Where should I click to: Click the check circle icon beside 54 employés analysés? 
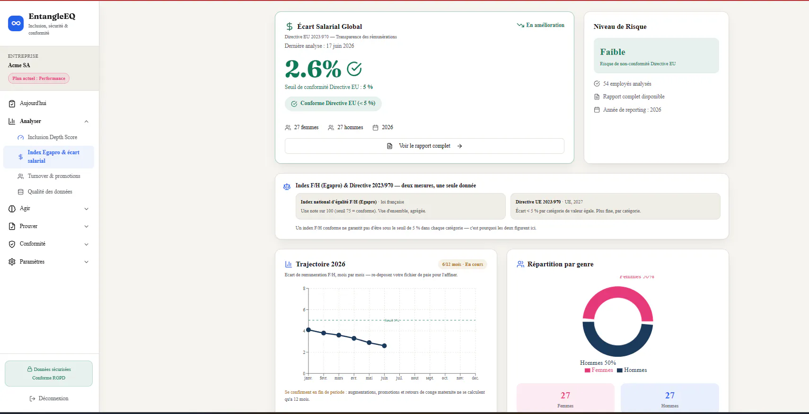[x=597, y=84]
